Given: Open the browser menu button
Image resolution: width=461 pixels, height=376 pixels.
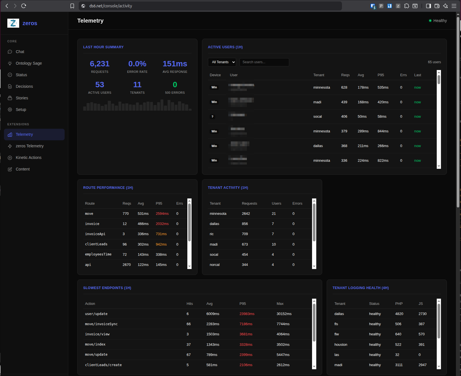Looking at the screenshot, I should coord(454,6).
